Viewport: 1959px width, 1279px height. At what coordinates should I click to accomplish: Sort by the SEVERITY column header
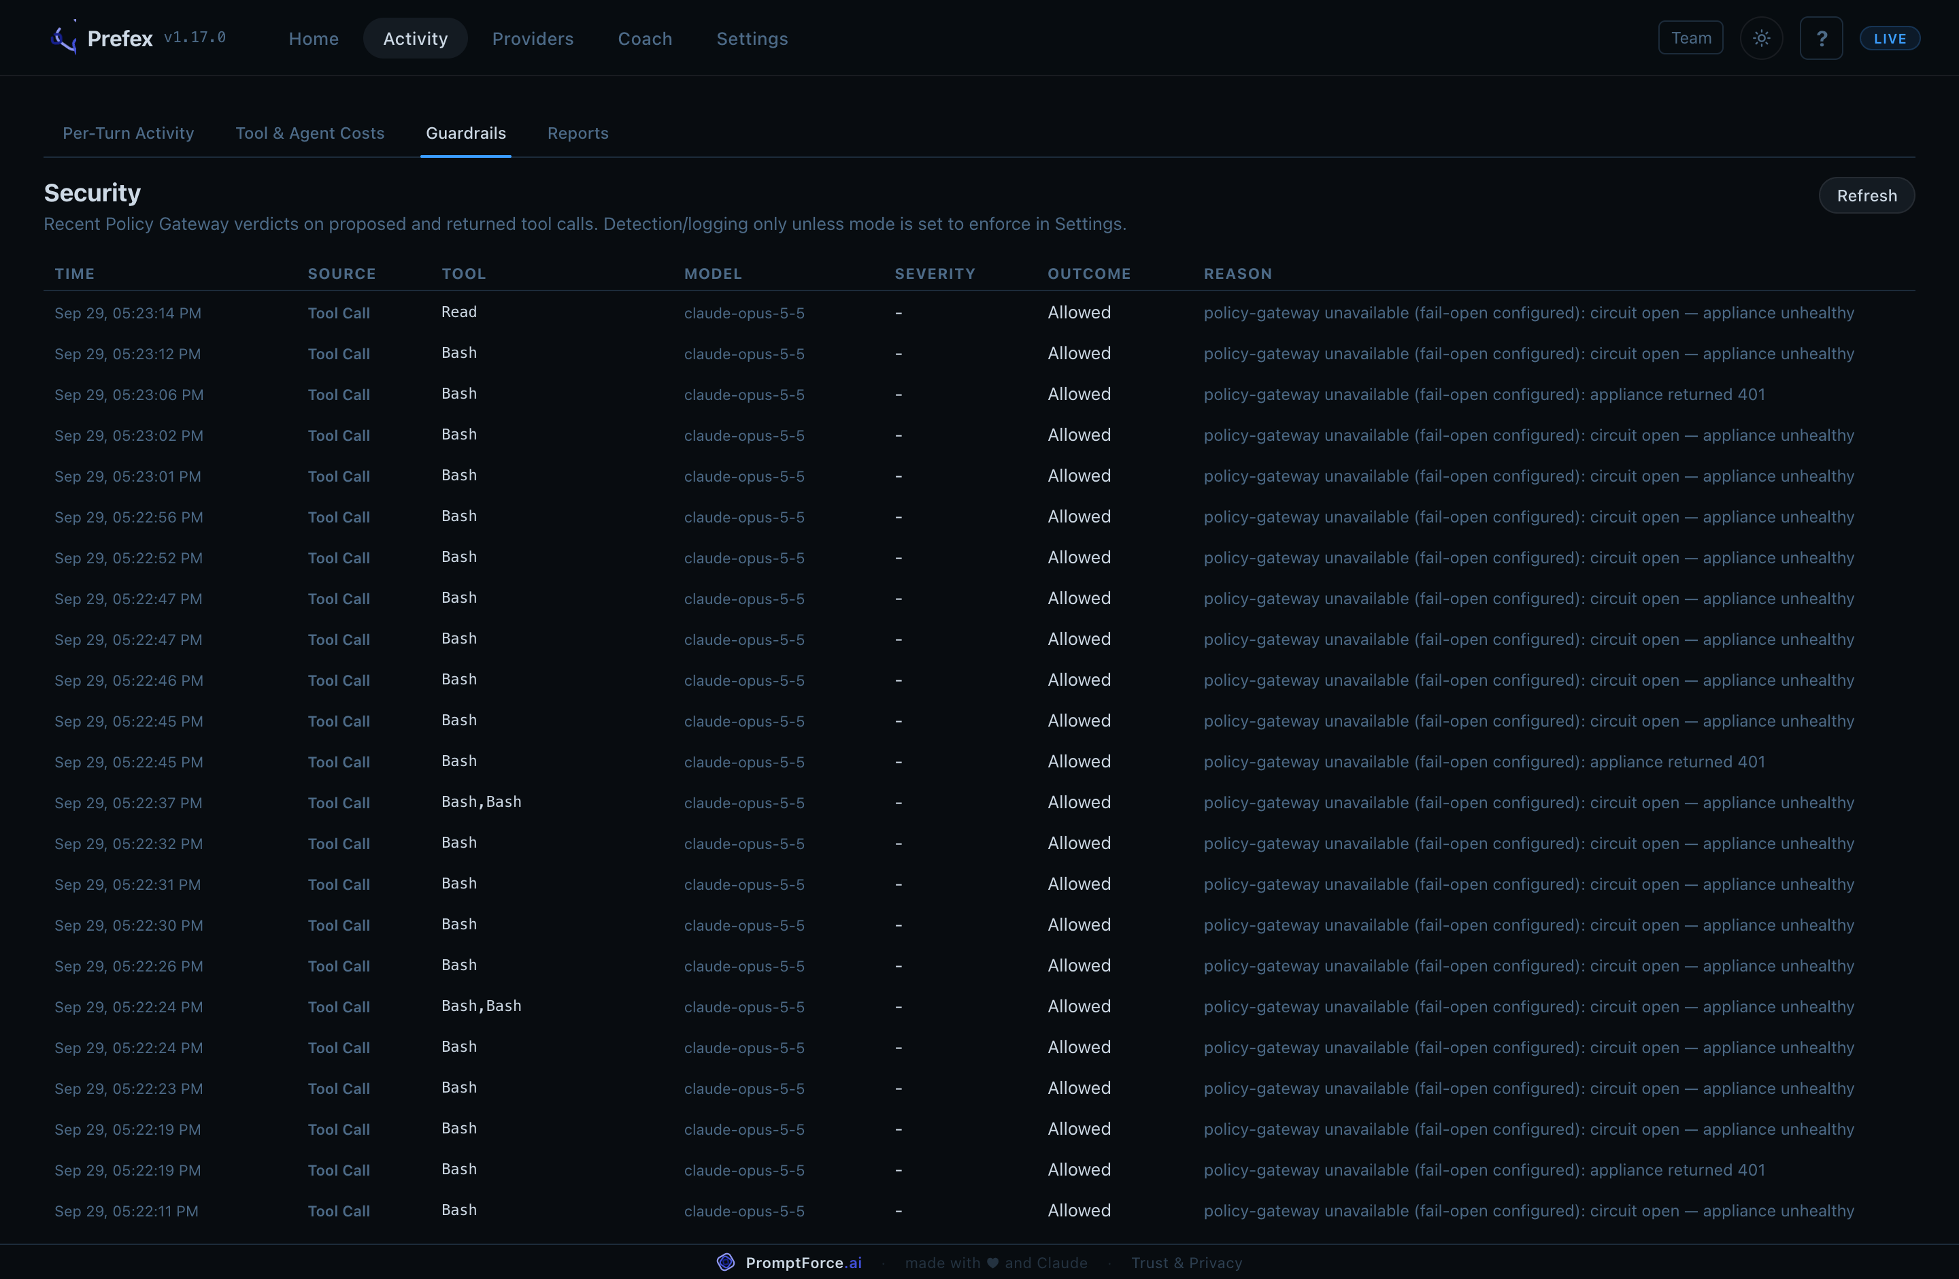coord(934,273)
